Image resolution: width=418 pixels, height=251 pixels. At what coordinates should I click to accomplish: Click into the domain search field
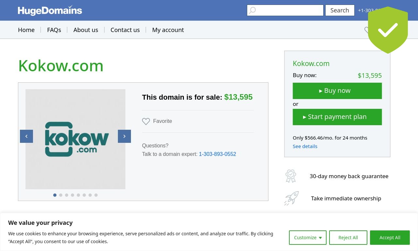285,10
